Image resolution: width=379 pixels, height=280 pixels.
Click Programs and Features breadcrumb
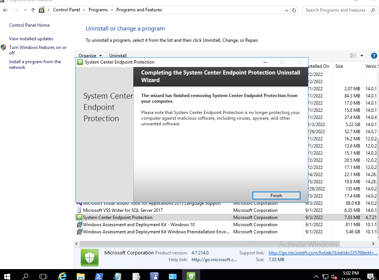point(139,10)
